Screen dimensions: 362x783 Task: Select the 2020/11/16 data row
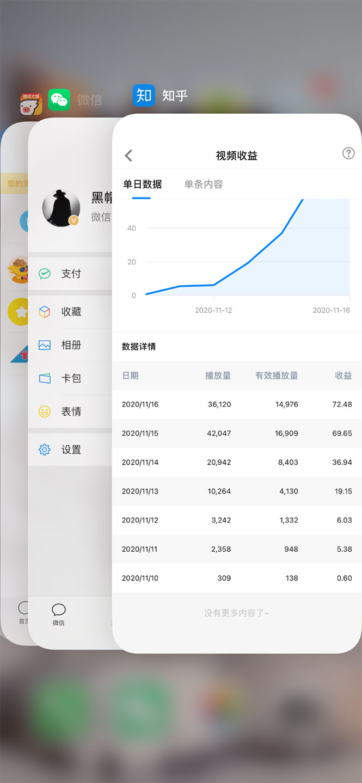[x=237, y=404]
